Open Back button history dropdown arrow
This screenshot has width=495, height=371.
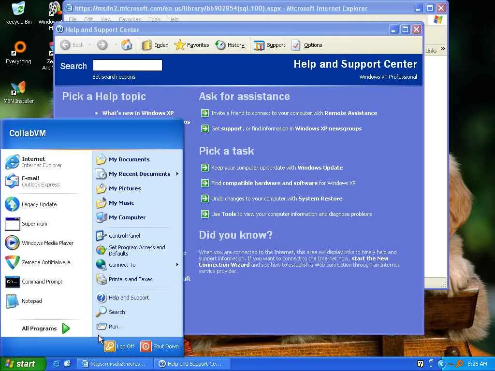[x=89, y=45]
